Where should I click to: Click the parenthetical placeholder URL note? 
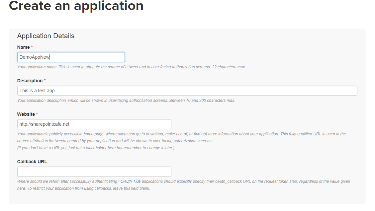96,148
